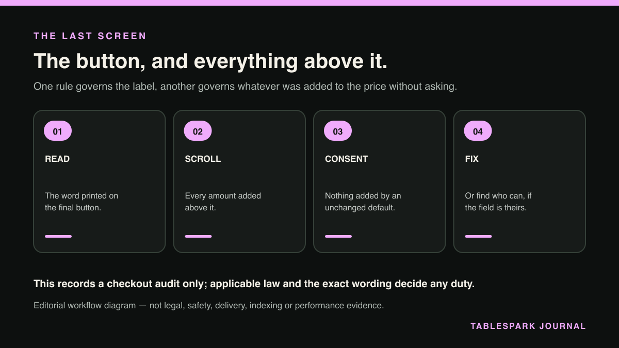
Task: Click the TABLESPARK JOURNAL brand label
Action: [x=528, y=326]
